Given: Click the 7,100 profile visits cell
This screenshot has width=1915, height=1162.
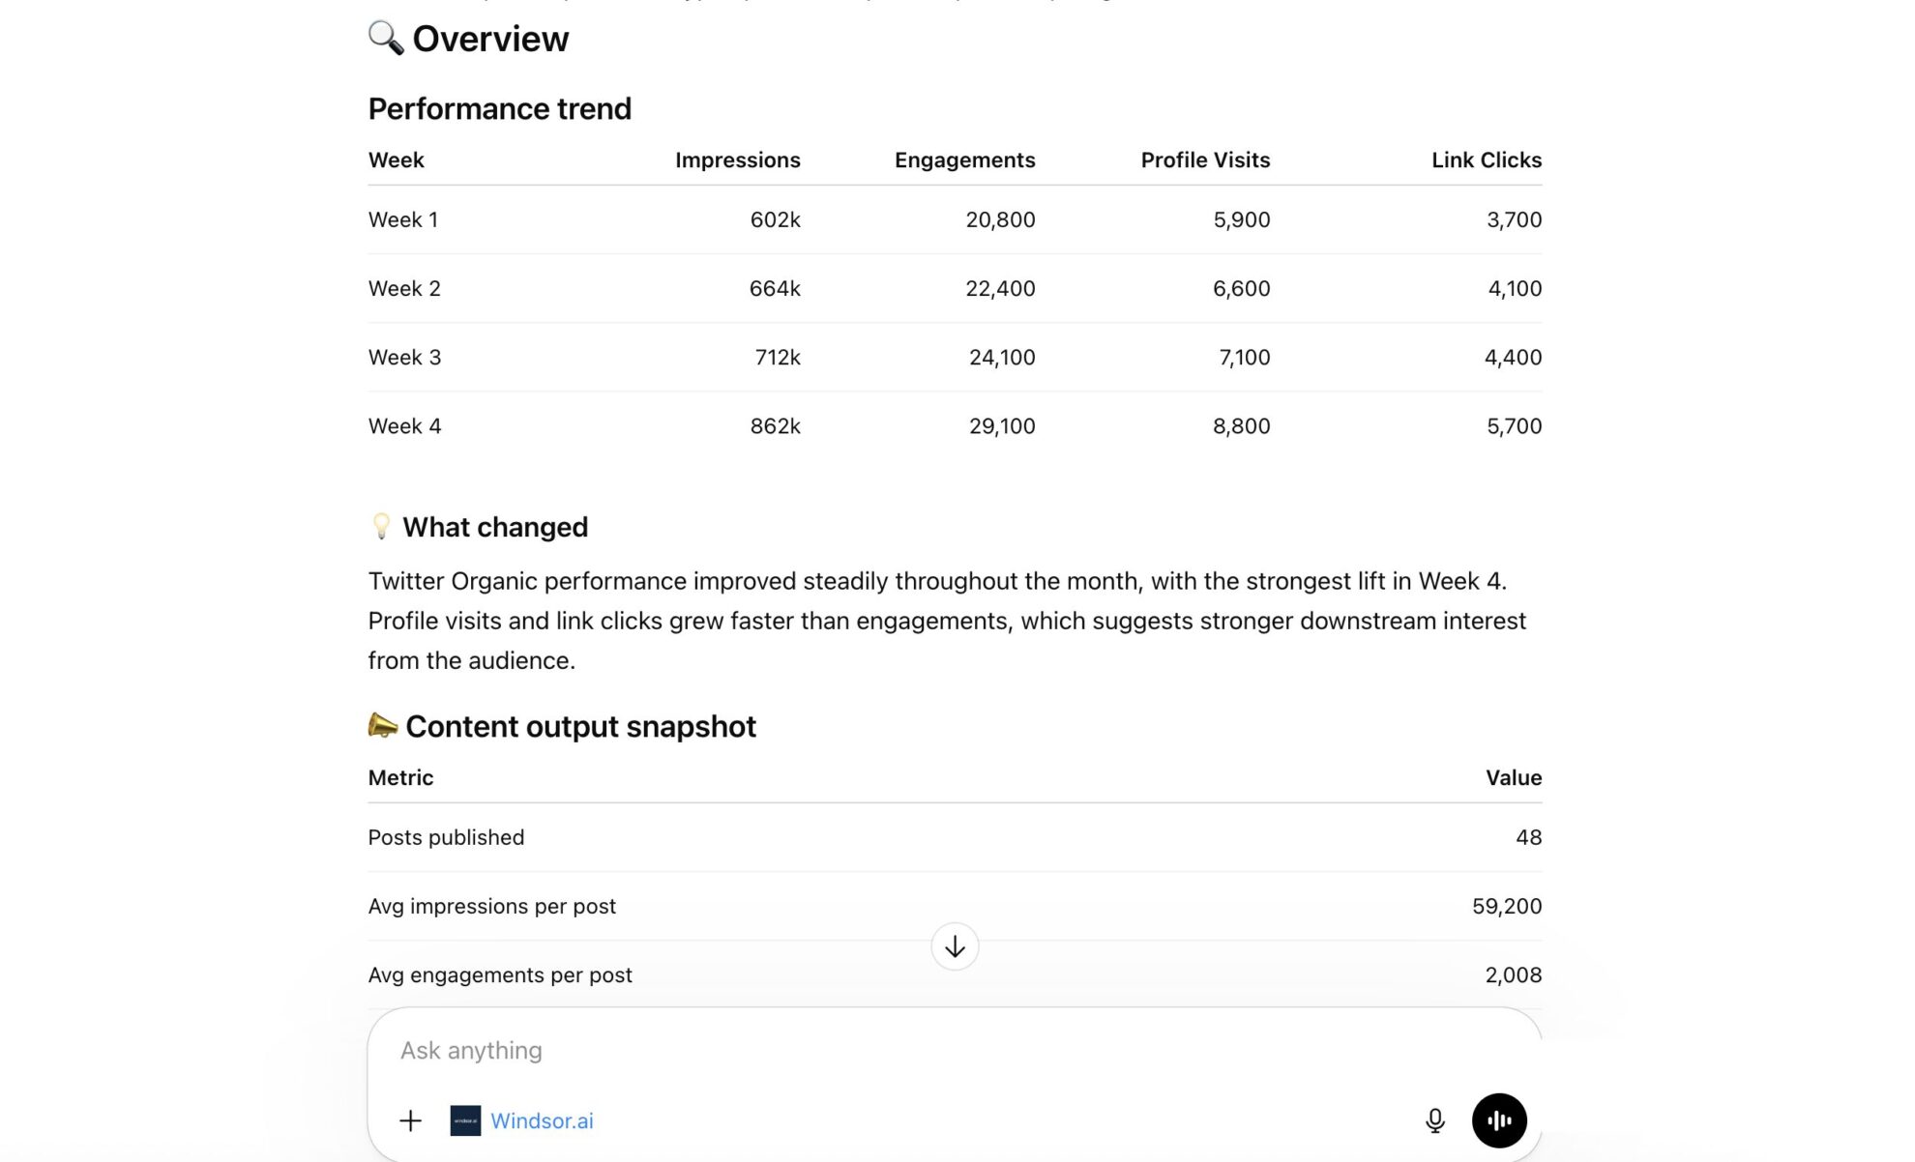Looking at the screenshot, I should pos(1244,357).
